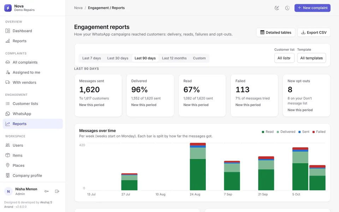
Task: Toggle dark mode with the moon icon
Action: [277, 8]
